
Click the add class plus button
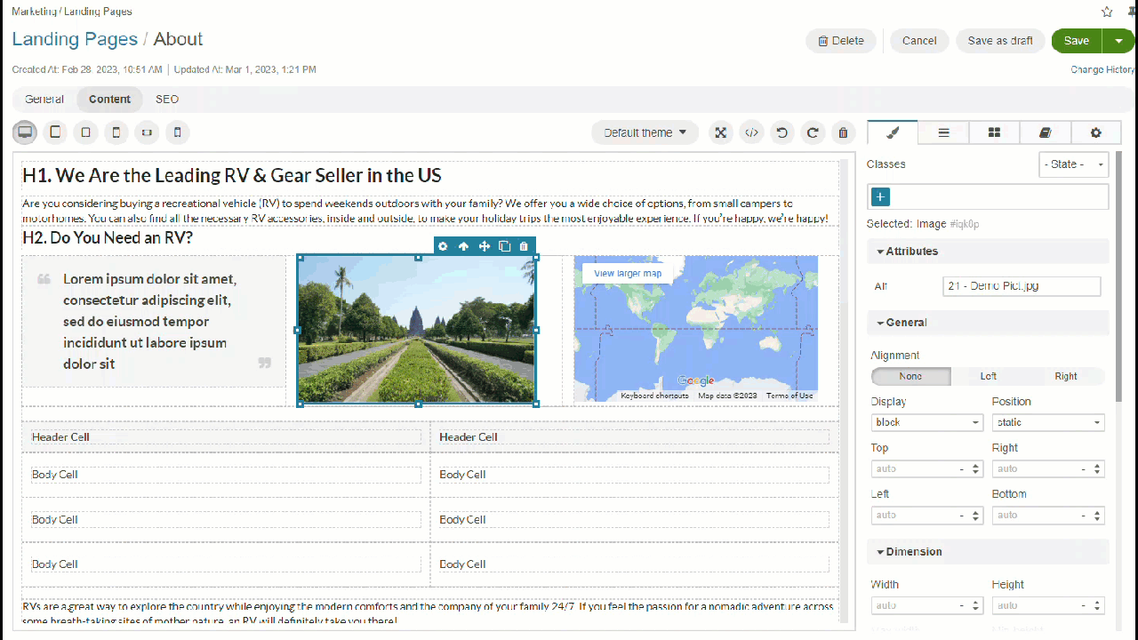[x=881, y=197]
